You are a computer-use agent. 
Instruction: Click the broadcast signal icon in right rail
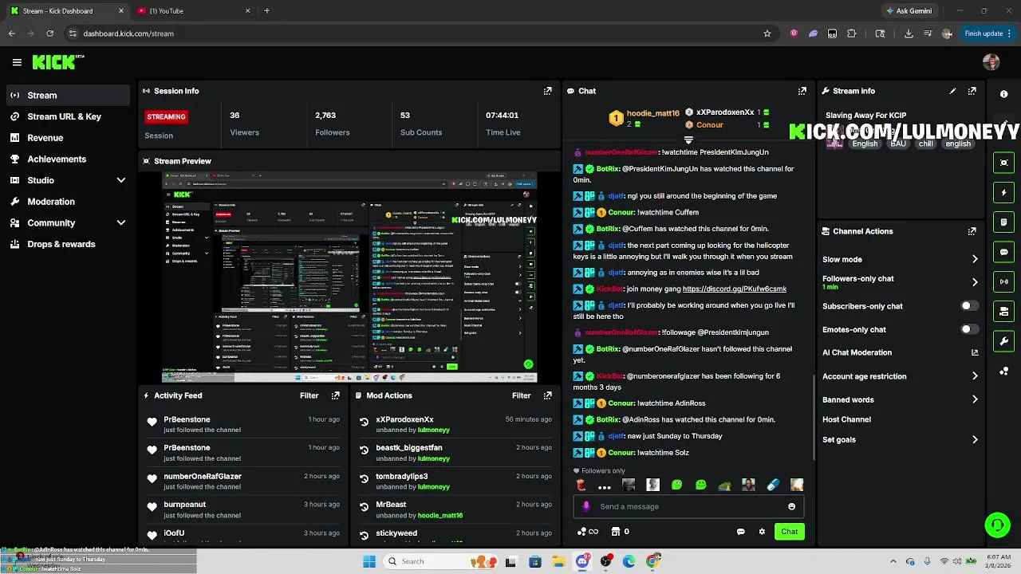1003,281
